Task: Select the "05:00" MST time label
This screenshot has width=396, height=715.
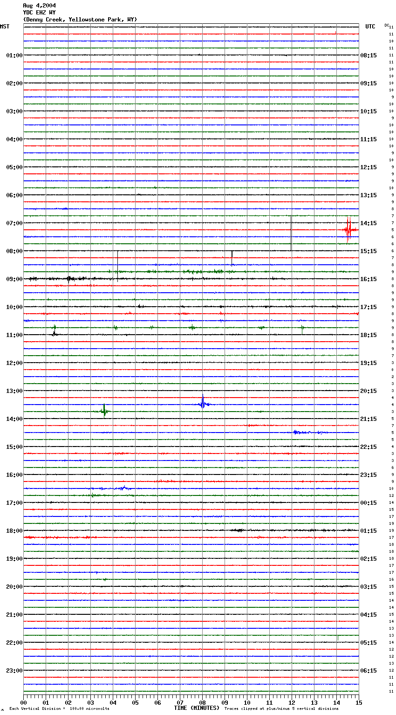Action: tap(14, 167)
